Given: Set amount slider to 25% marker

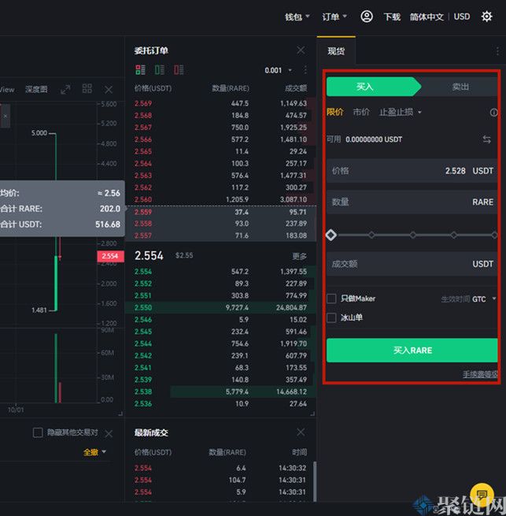Looking at the screenshot, I should pos(372,235).
